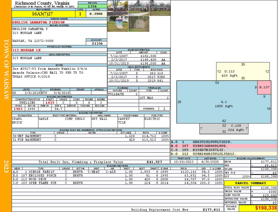Click the PARCEL SUMMARY header

(x=250, y=183)
